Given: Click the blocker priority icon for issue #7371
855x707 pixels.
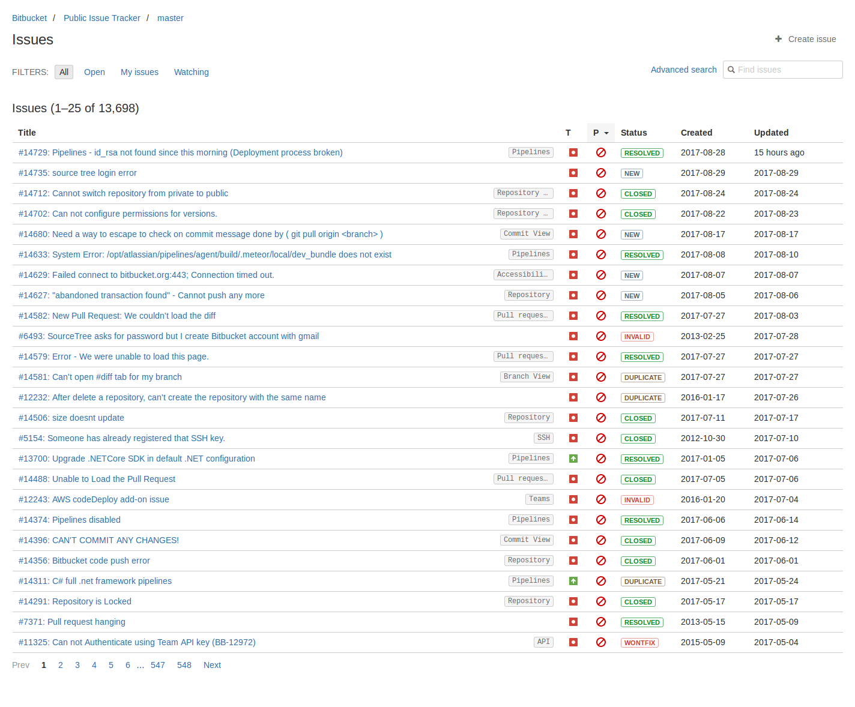Looking at the screenshot, I should 601,622.
